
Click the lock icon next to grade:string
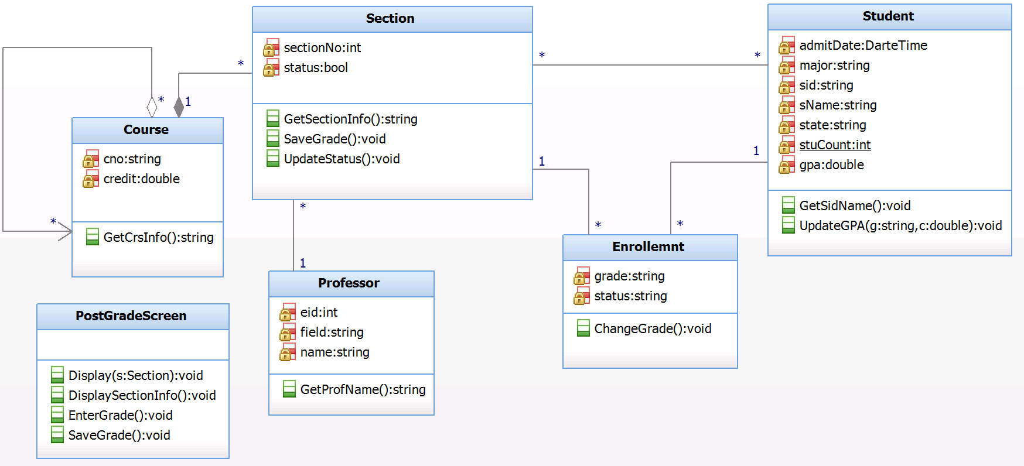582,276
